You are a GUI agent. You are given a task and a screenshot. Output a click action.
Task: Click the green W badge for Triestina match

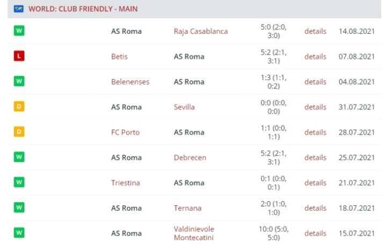19,182
